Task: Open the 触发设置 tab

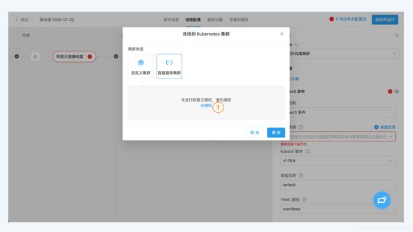Action: [215, 20]
